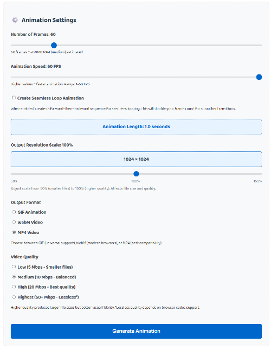271x349 pixels.
Task: Click the Output Resolution Scale slider handle
Action: click(136, 174)
